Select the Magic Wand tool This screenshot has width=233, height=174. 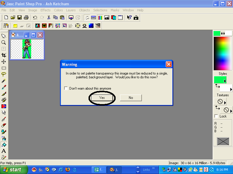[x=4, y=81]
